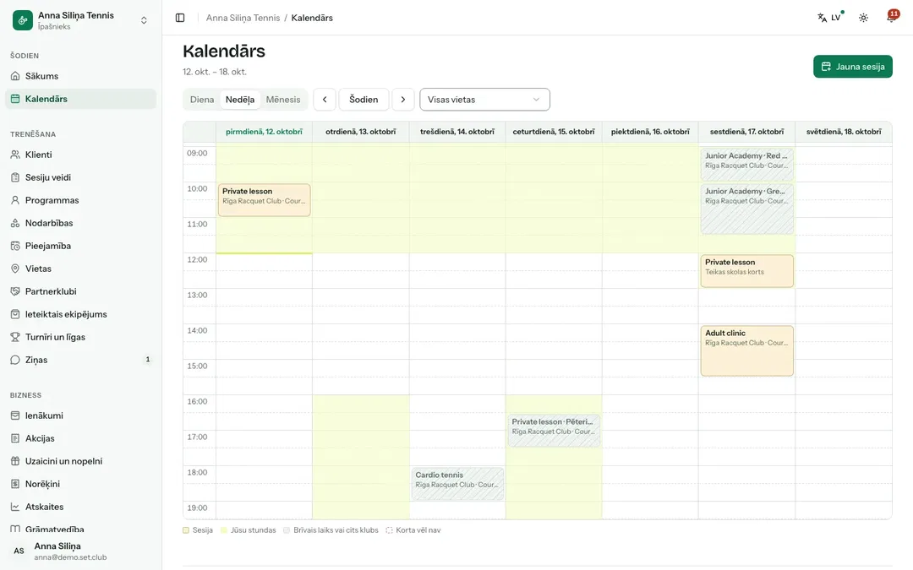Open the Monday 10:00 Private lesson event
Viewport: 913px width, 570px height.
point(265,200)
